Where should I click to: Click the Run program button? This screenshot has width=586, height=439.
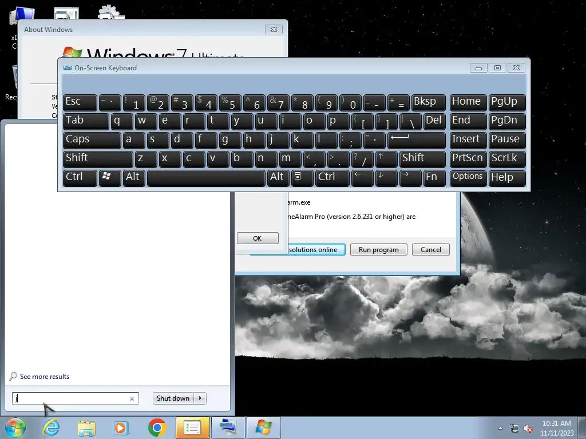click(379, 249)
